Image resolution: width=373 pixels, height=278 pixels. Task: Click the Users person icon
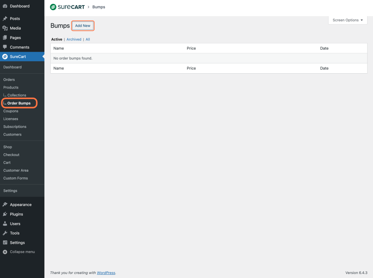(5, 224)
